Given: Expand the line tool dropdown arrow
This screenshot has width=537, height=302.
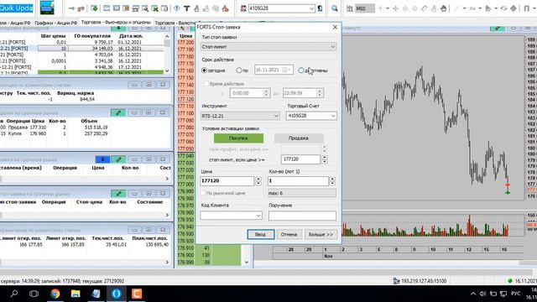Looking at the screenshot, I should tap(464, 8).
